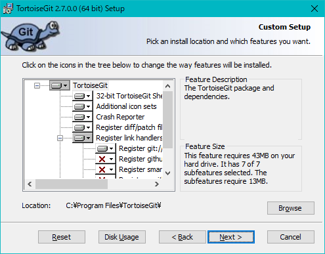Open the Disk Usage dialog
Viewport: 325px width, 254px height.
[x=122, y=237]
